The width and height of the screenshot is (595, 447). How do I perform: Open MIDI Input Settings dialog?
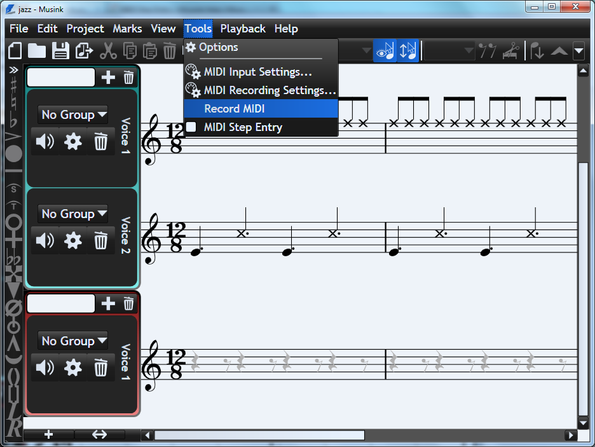pos(257,72)
